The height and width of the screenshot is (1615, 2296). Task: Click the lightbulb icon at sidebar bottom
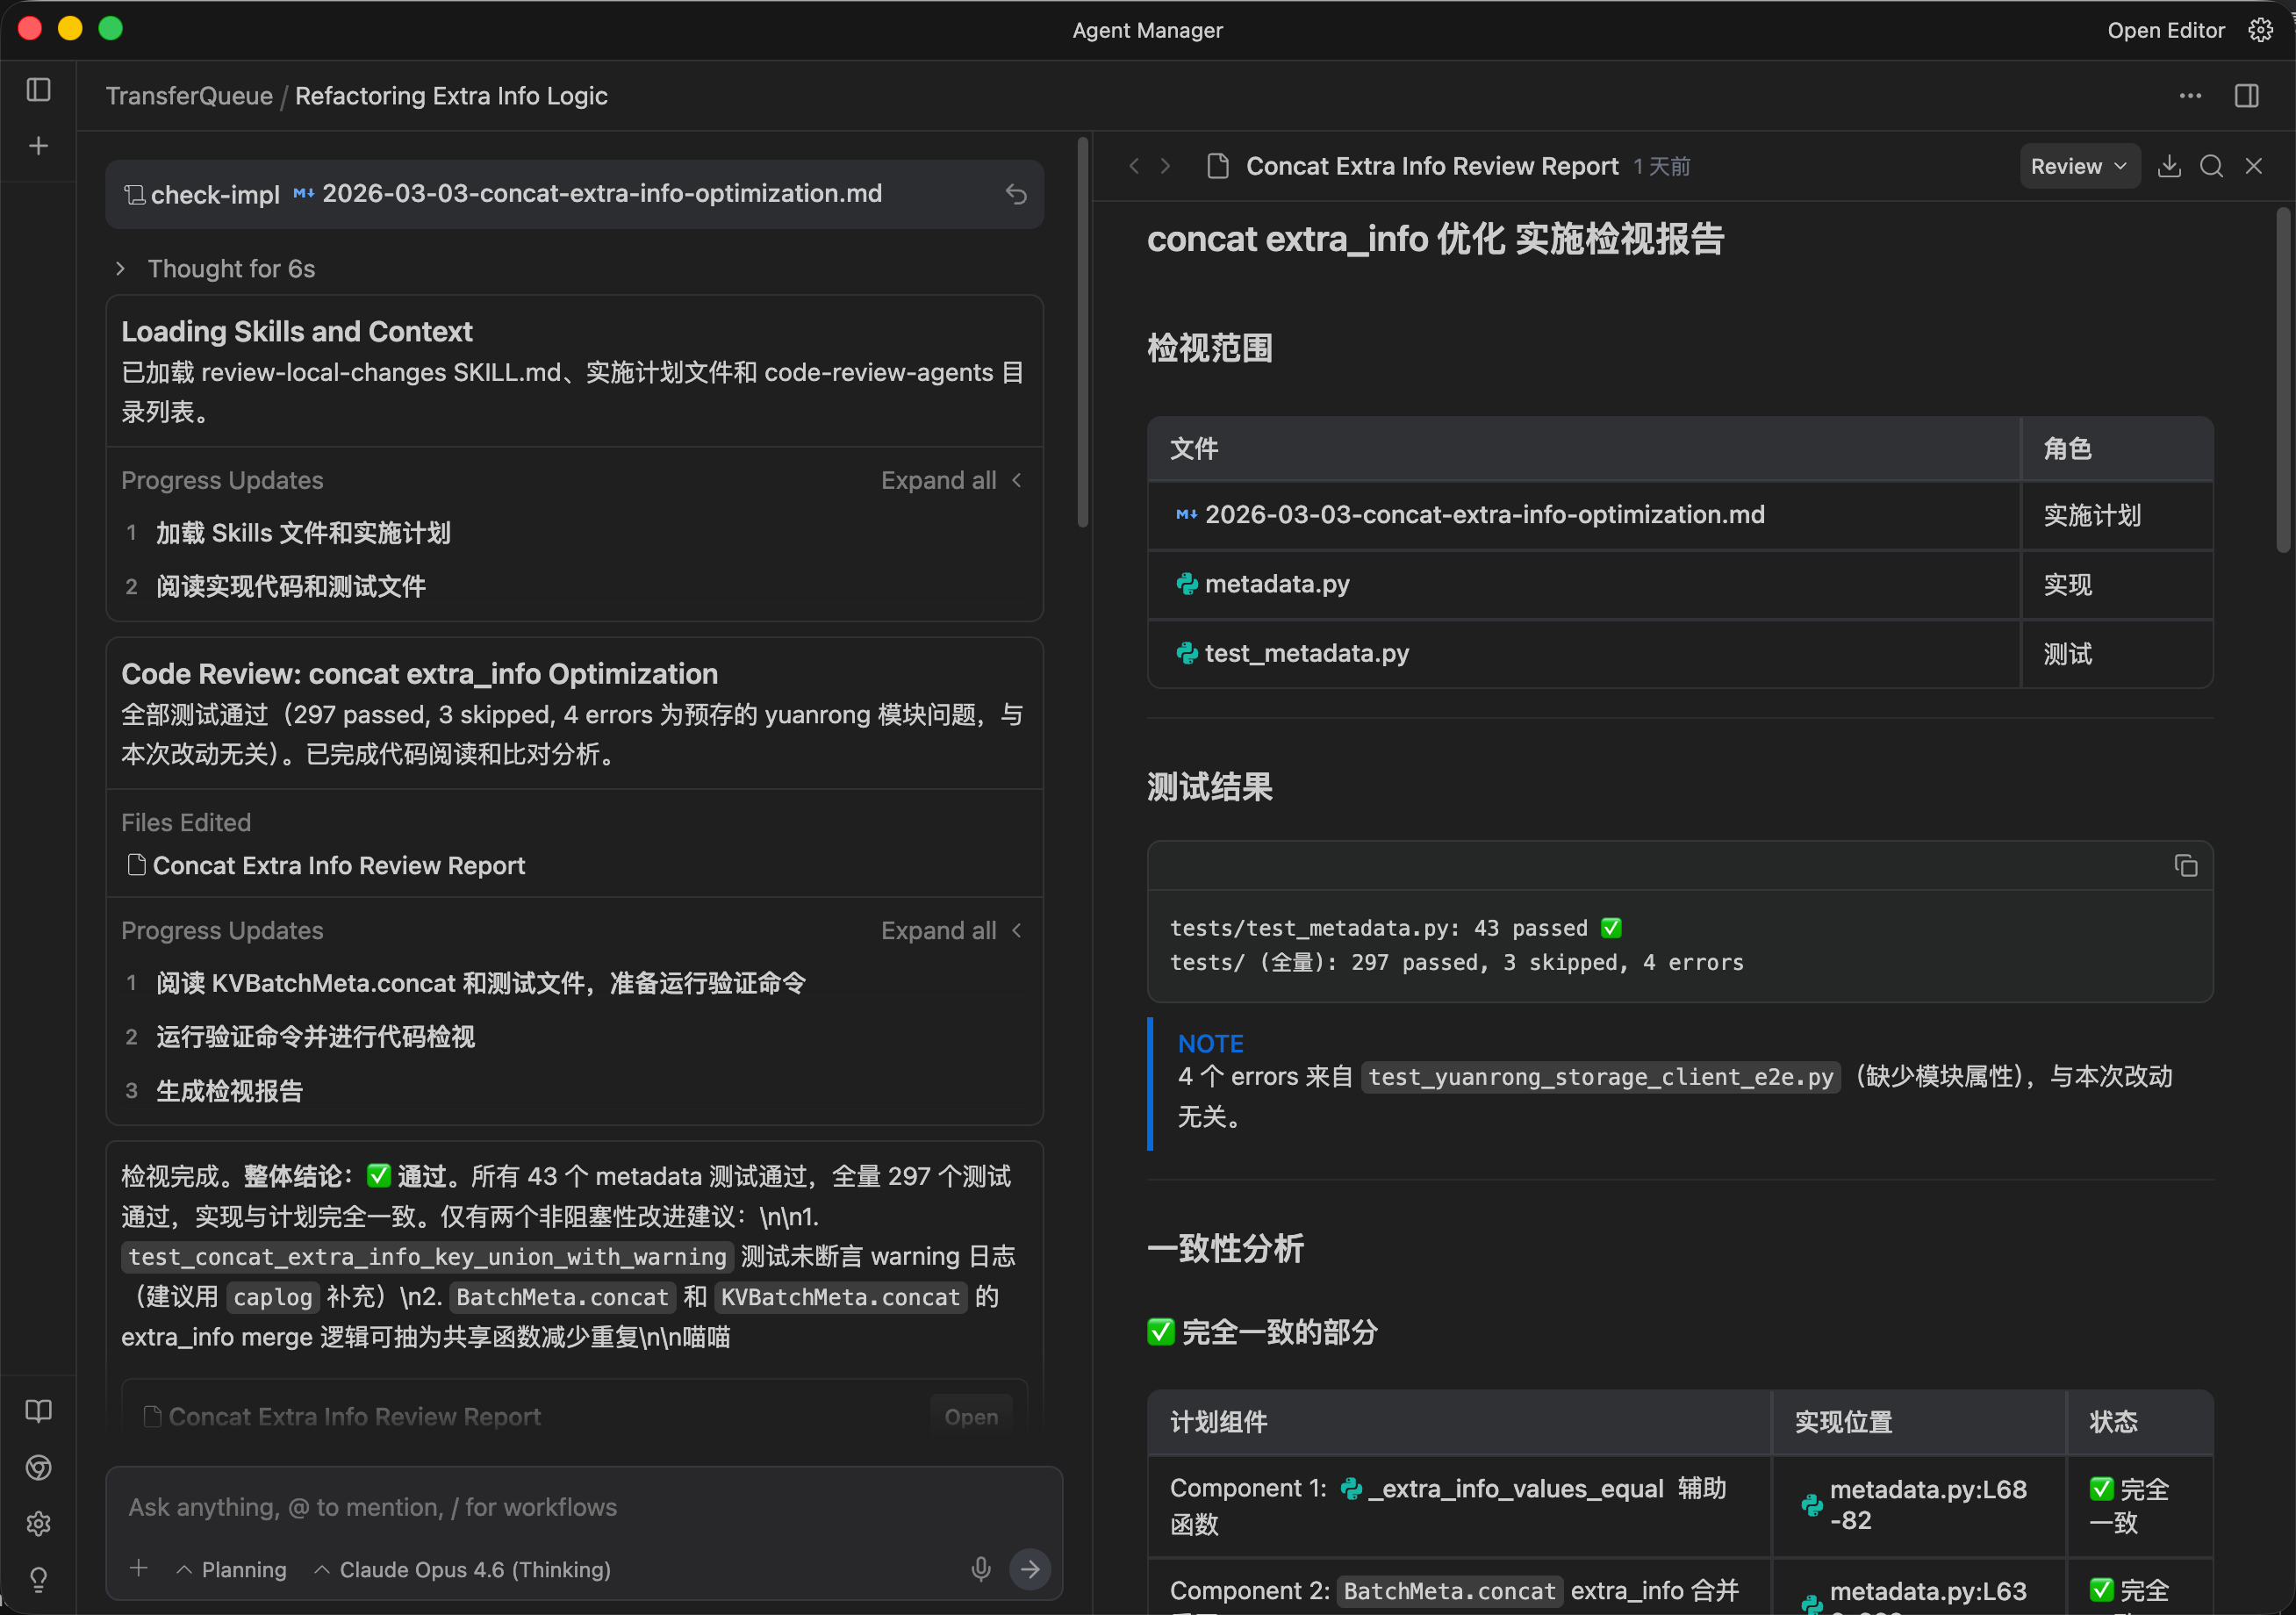point(38,1579)
